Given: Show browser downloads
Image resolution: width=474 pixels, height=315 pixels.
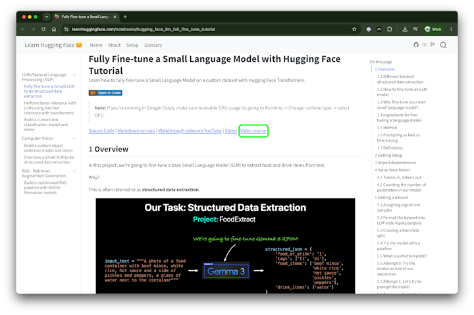Looking at the screenshot, I should pos(405,29).
